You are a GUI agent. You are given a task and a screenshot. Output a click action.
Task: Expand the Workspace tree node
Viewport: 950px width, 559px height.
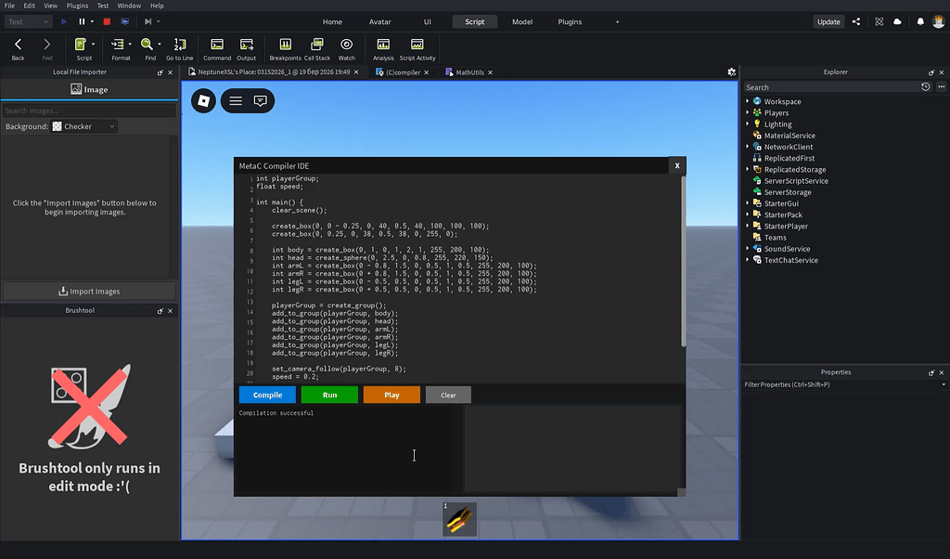pos(747,101)
